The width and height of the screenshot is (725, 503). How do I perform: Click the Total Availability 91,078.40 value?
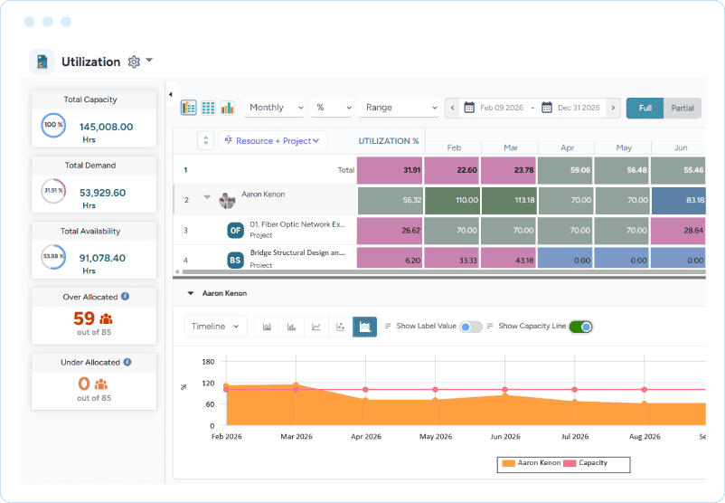[102, 258]
